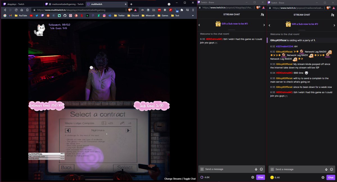Image resolution: width=337 pixels, height=182 pixels.
Task: Open Brave Shields in multitwitch window
Action: tap(130, 10)
